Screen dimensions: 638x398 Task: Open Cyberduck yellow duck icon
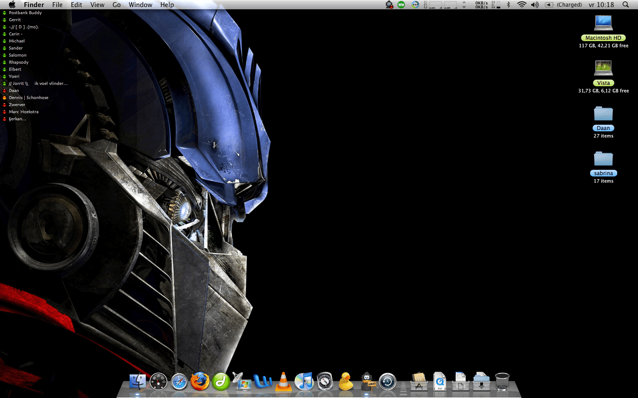coord(346,382)
